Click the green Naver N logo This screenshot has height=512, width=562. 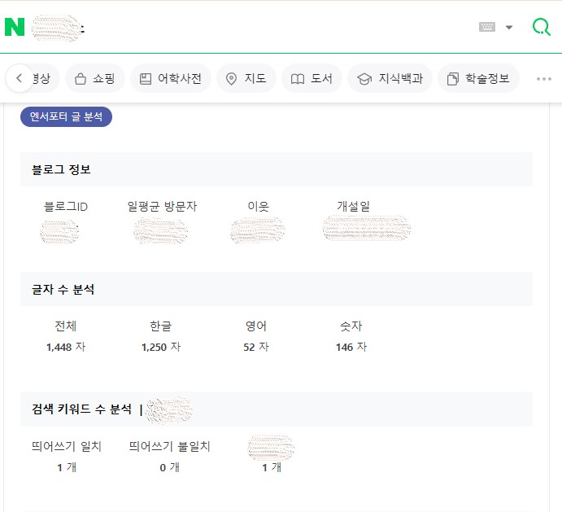pyautogui.click(x=15, y=27)
